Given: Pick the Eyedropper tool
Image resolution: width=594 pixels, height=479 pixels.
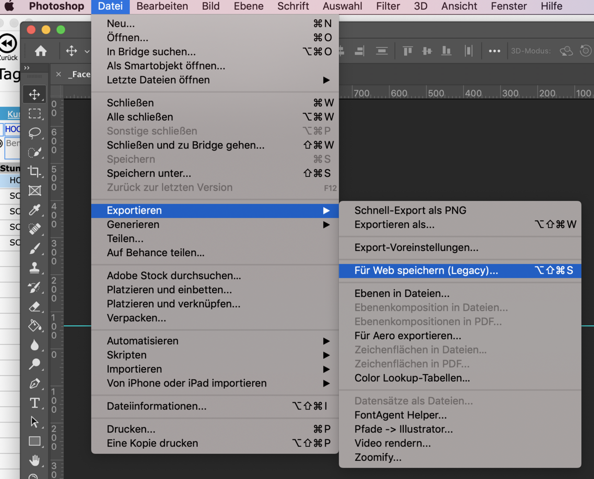Looking at the screenshot, I should pos(34,210).
